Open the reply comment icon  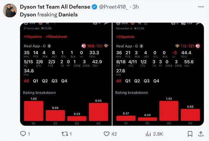coord(23,134)
